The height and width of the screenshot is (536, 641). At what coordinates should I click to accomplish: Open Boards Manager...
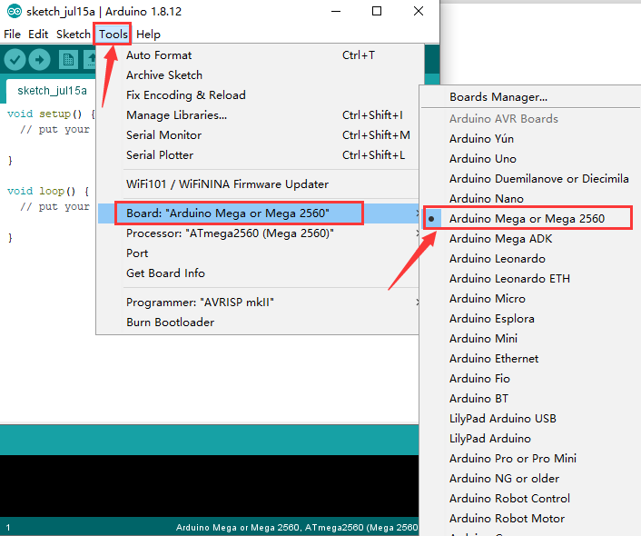point(530,97)
